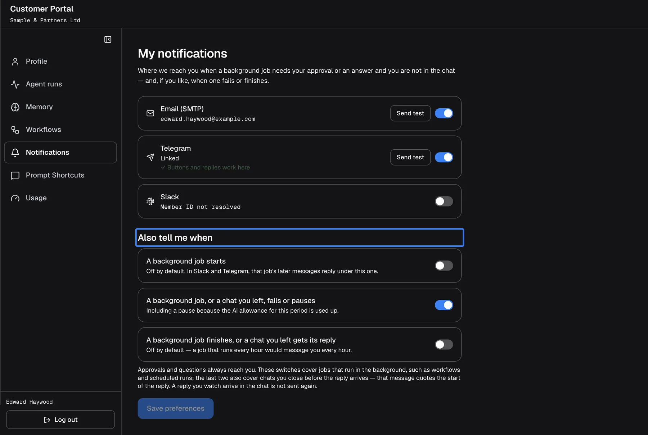Send a test email notification

(410, 113)
